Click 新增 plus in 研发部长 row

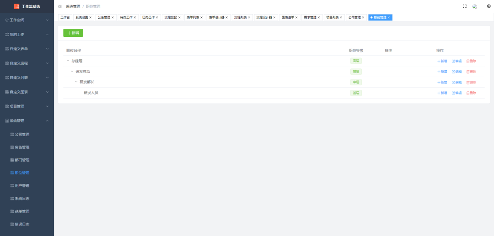[x=439, y=83]
